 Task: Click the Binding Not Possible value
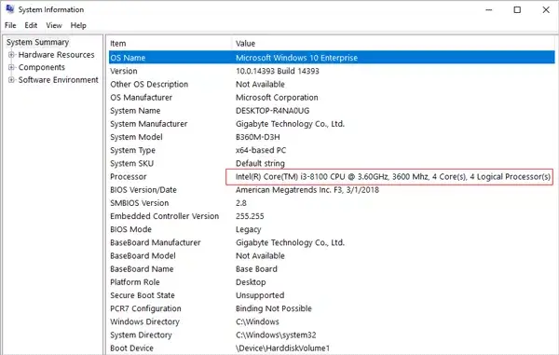click(x=274, y=308)
